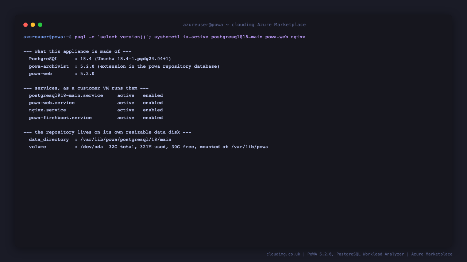467x262 pixels.
Task: Click active status for nginx.service
Action: point(126,110)
